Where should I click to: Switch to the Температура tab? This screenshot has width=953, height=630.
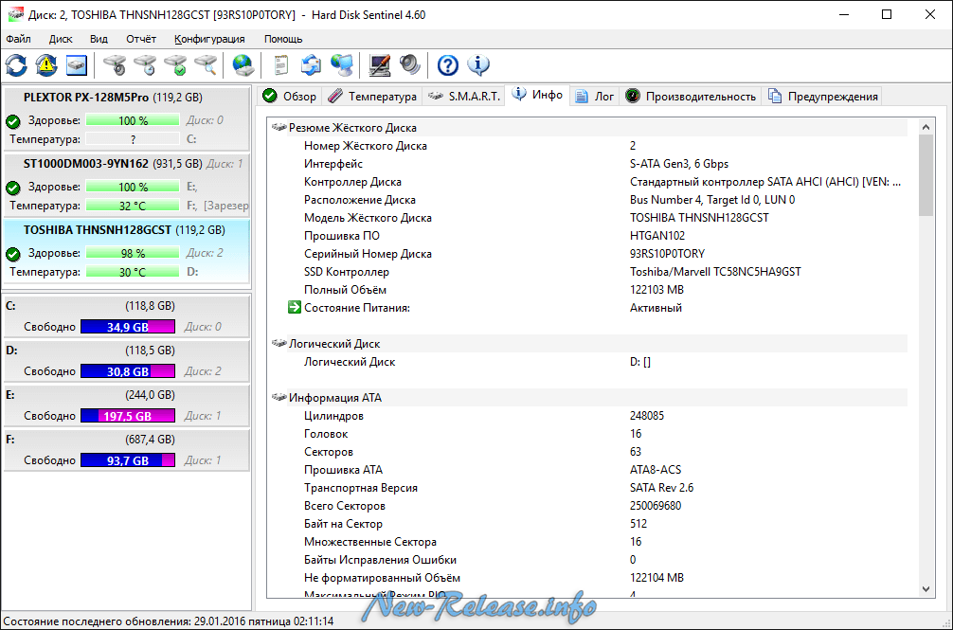coord(372,97)
